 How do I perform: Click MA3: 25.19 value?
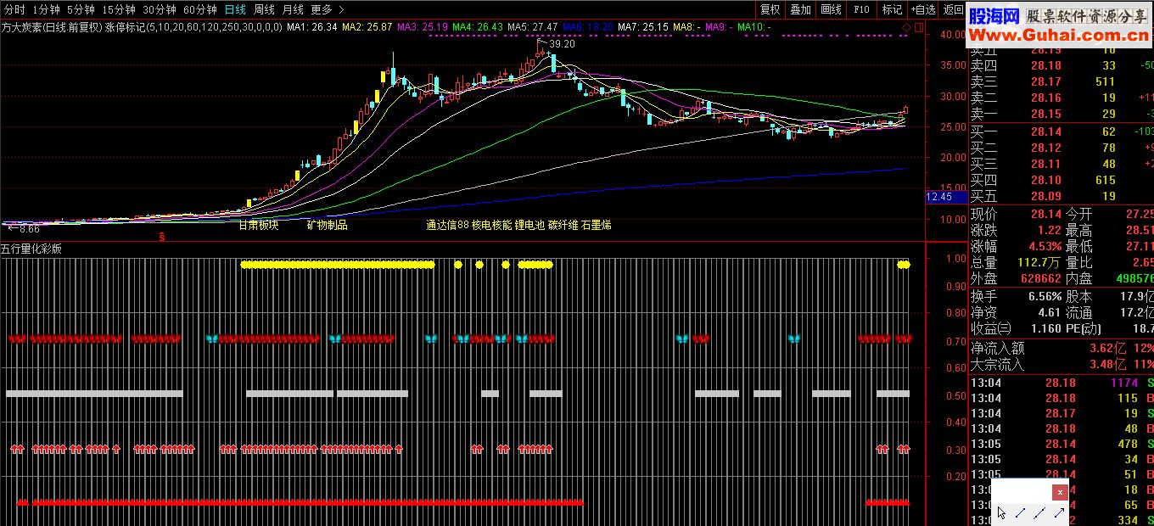coord(423,27)
